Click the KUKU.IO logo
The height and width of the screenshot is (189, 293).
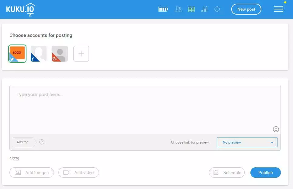coord(21,9)
